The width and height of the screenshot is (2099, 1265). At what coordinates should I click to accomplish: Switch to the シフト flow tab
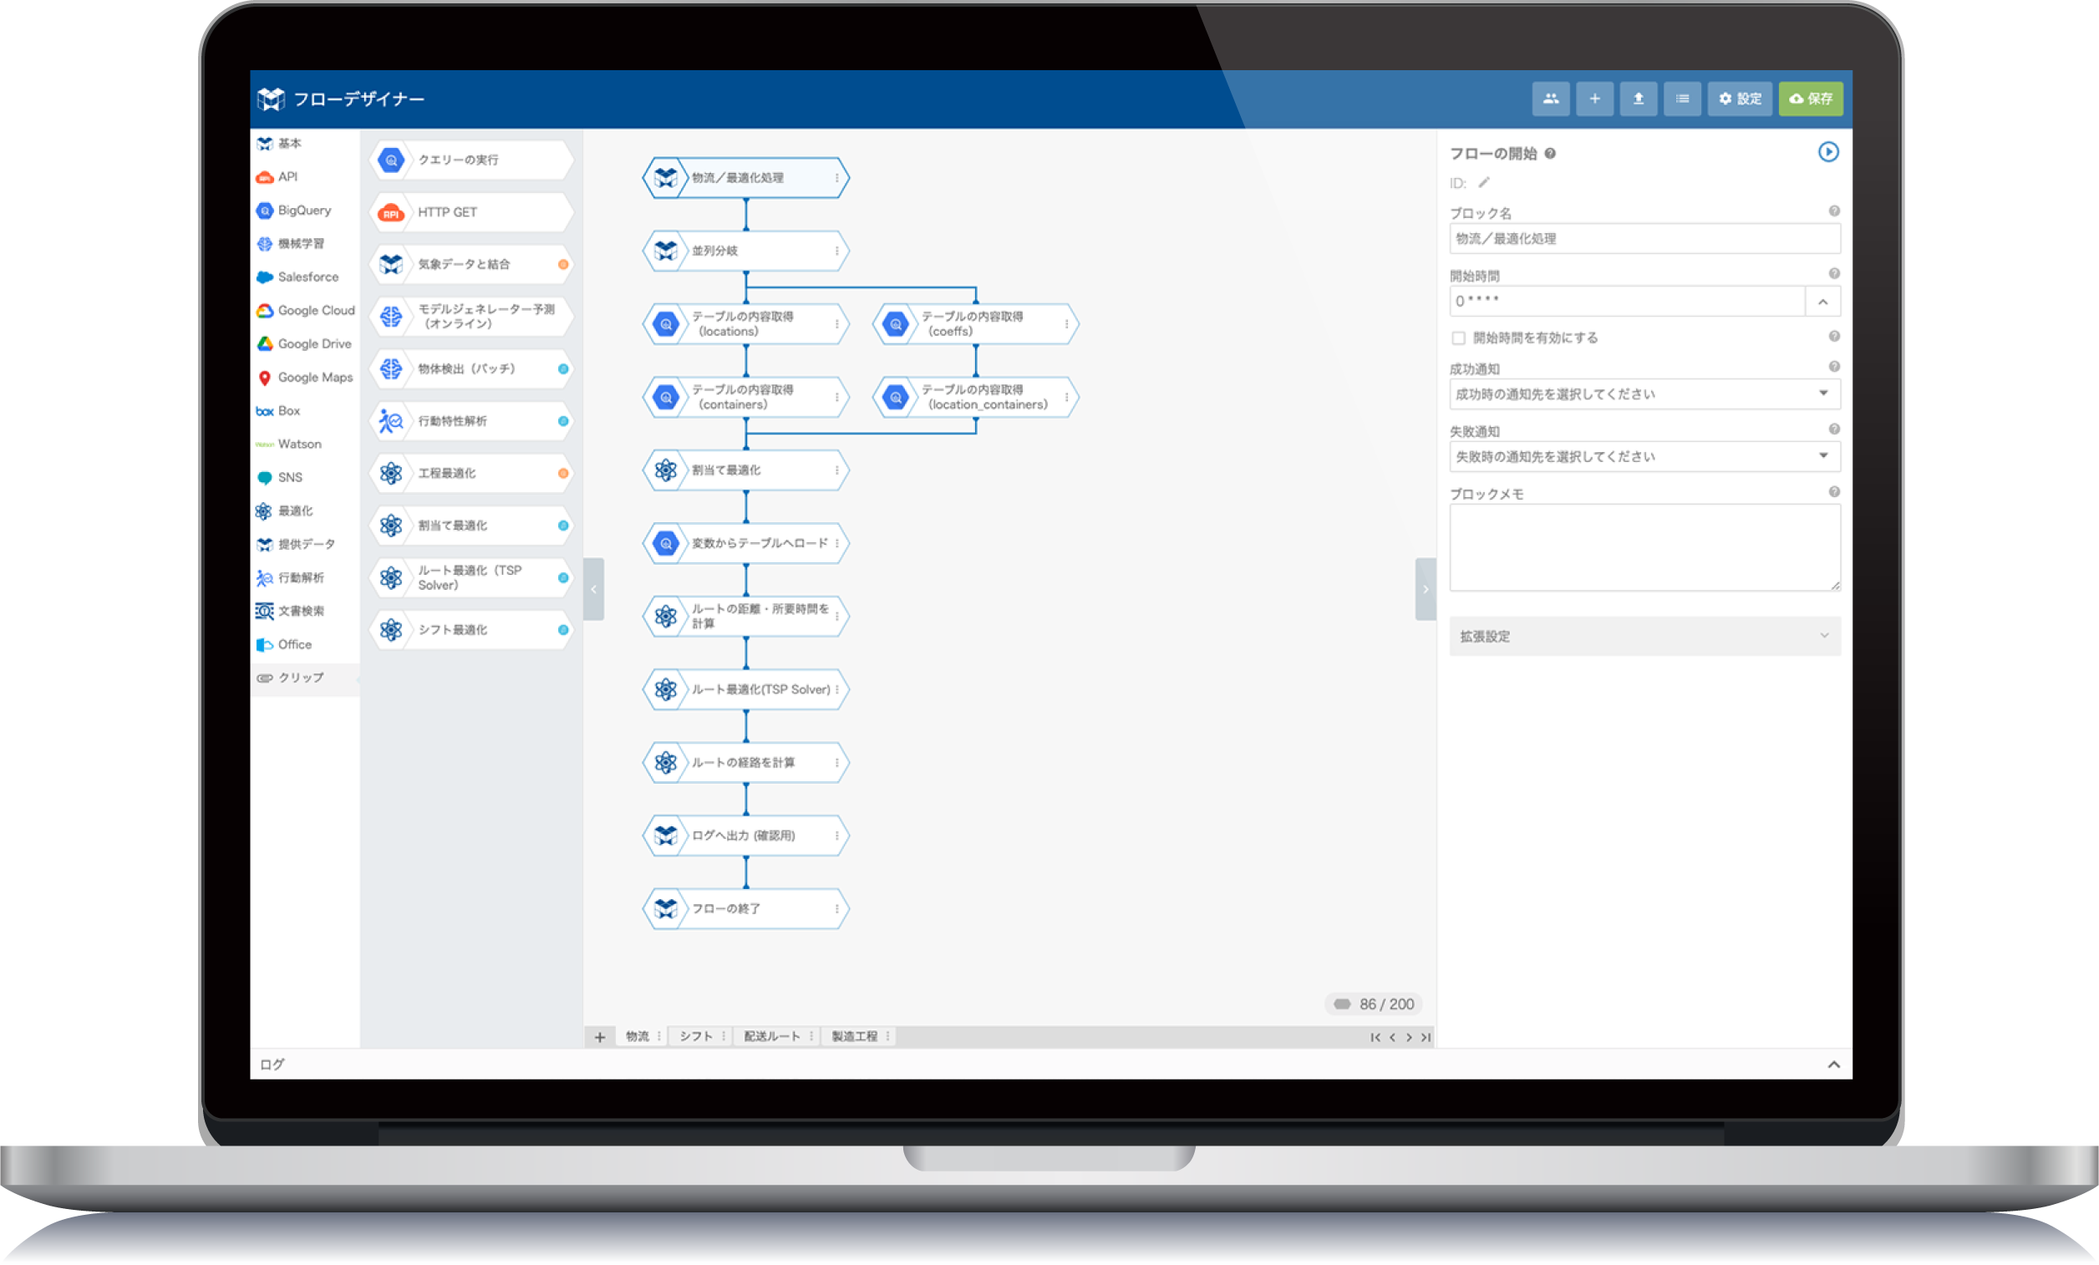(695, 1037)
